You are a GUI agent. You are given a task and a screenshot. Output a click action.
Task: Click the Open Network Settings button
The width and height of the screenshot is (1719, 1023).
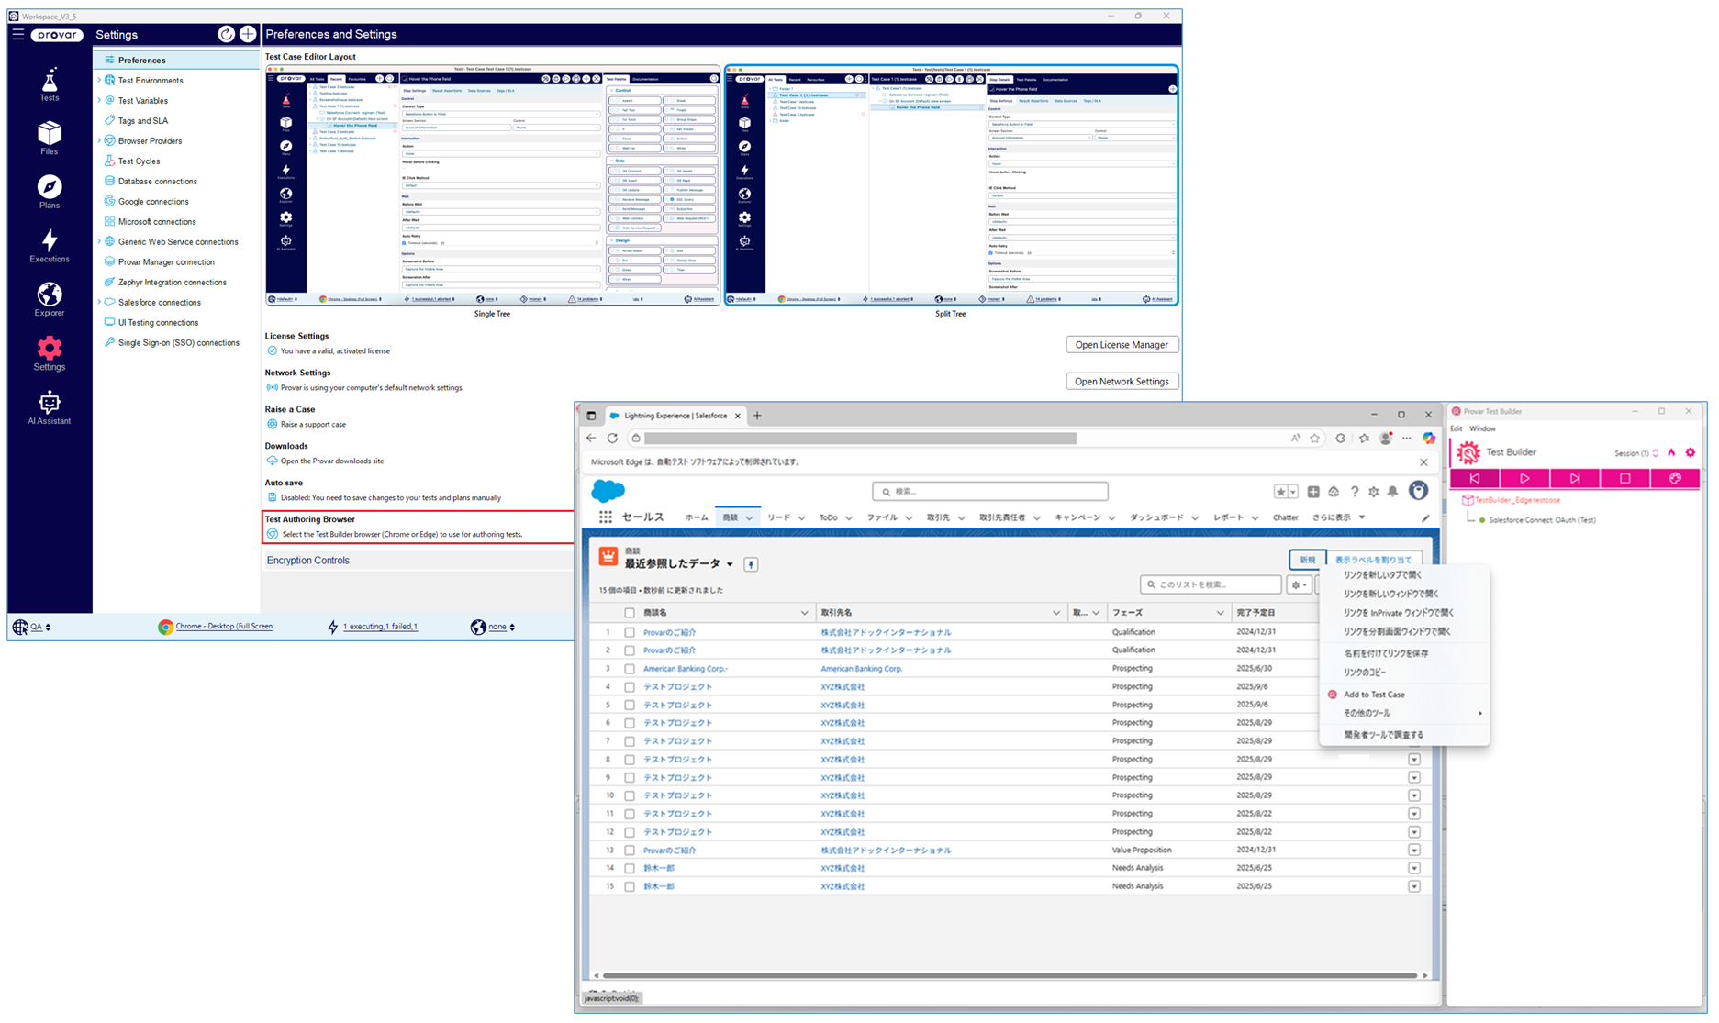pos(1122,382)
